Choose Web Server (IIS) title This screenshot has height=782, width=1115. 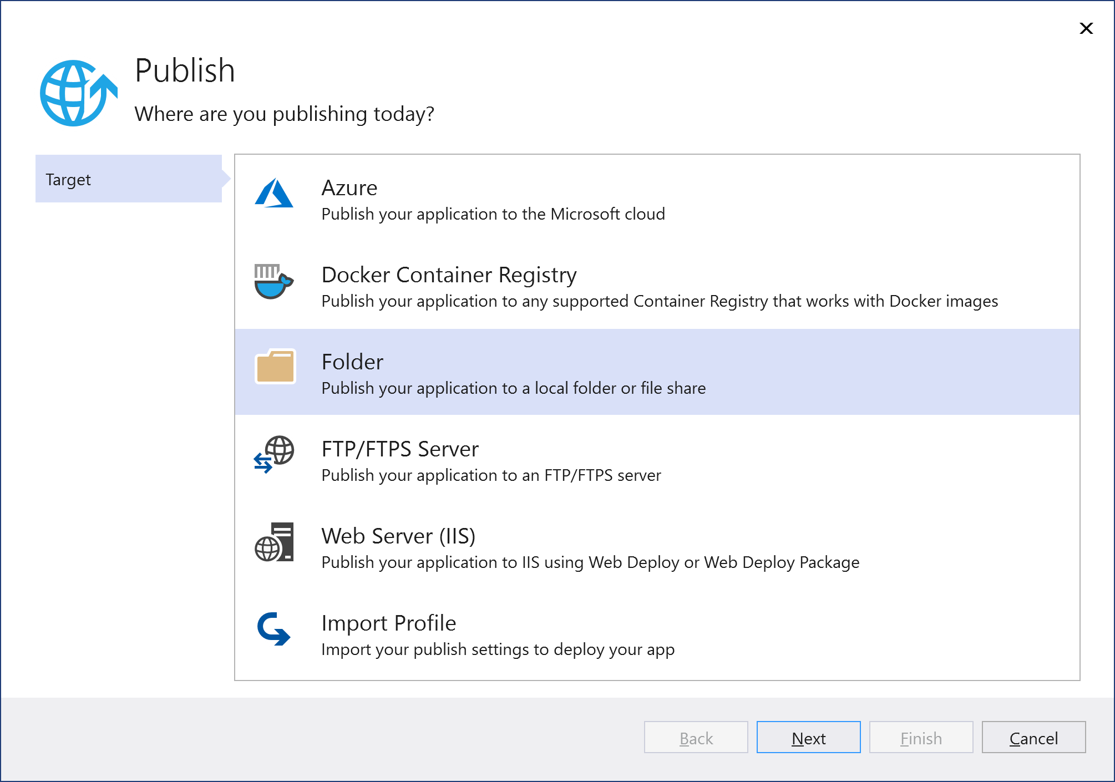click(399, 536)
